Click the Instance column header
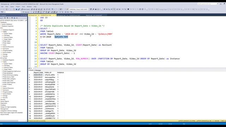 click(60, 73)
